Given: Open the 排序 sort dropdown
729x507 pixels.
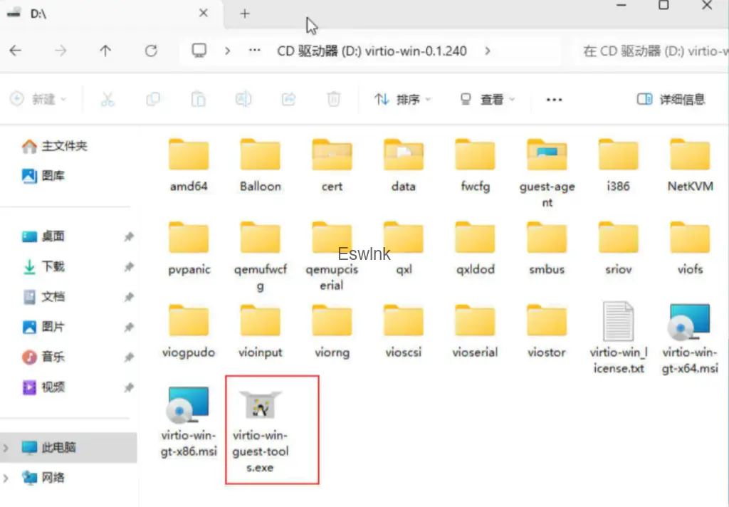Looking at the screenshot, I should coord(403,100).
